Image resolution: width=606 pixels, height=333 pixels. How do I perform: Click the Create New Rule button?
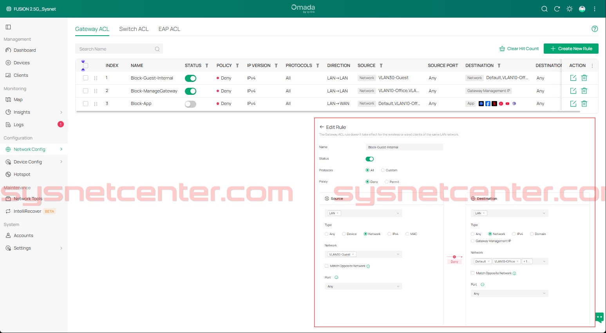point(571,49)
